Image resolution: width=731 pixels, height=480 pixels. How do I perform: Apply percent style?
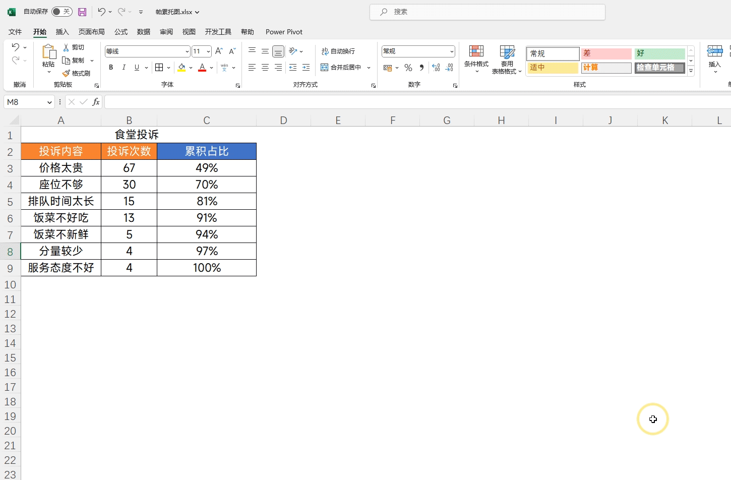point(408,68)
